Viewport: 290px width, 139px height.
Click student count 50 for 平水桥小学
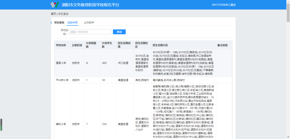pos(104,80)
